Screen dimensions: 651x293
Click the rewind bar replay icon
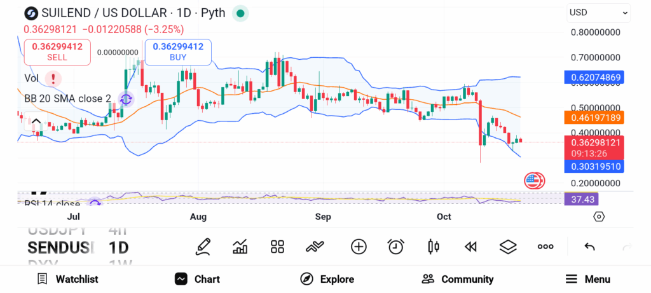point(470,247)
